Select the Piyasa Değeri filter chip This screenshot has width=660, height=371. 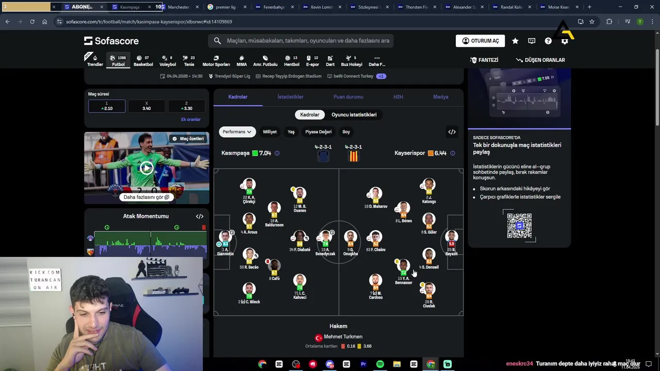(x=318, y=132)
